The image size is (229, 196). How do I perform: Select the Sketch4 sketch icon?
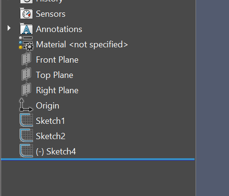(26, 151)
